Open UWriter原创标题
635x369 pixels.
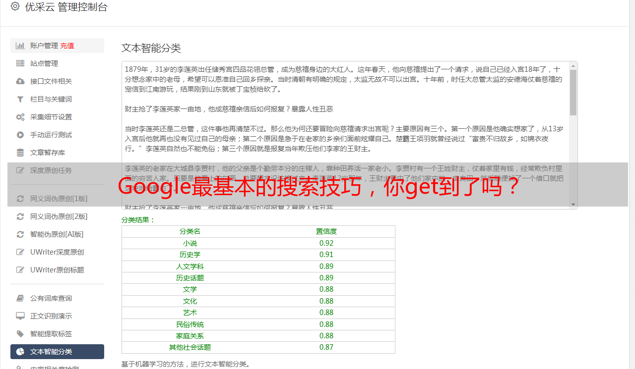point(57,270)
